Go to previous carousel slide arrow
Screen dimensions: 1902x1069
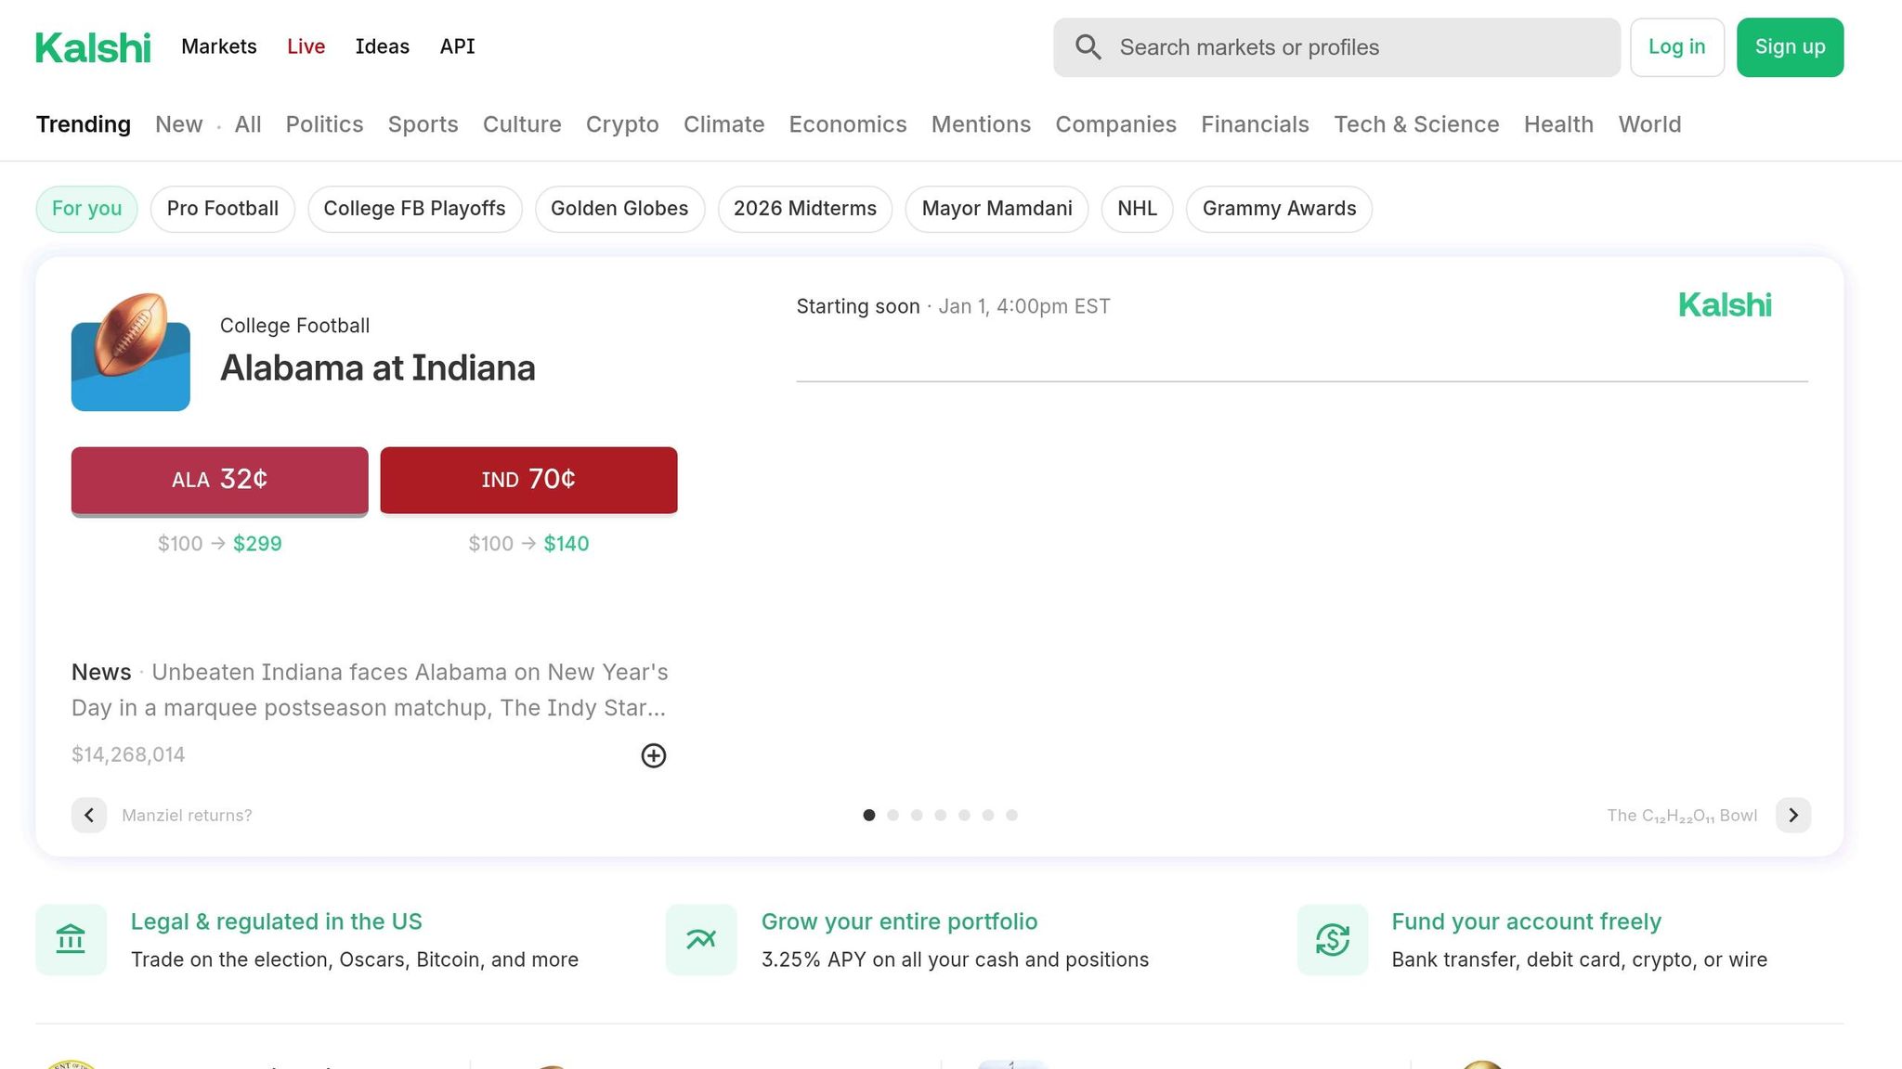[89, 816]
